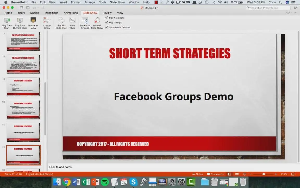Click the Facebook Groups Demo text on slide

click(173, 96)
